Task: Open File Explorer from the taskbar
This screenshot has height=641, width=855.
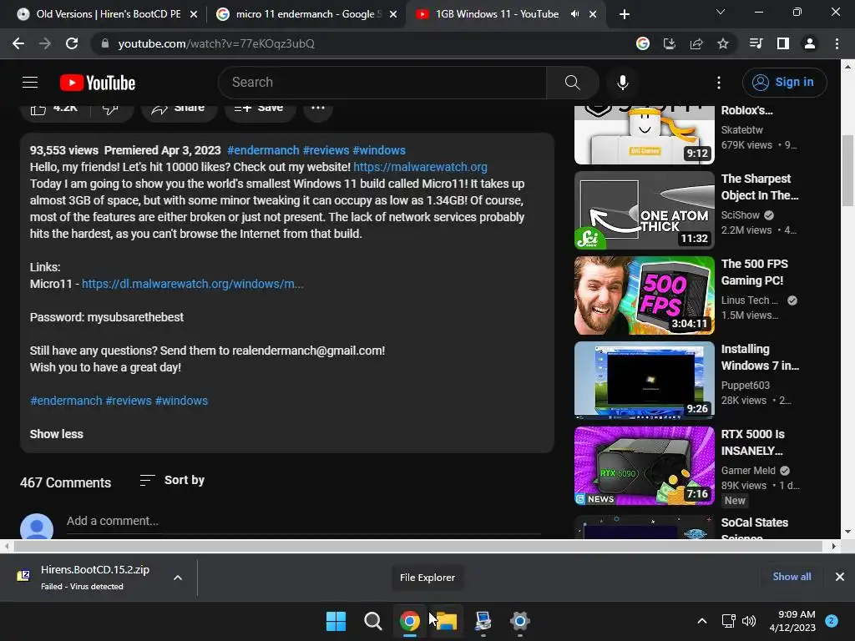Action: [447, 621]
